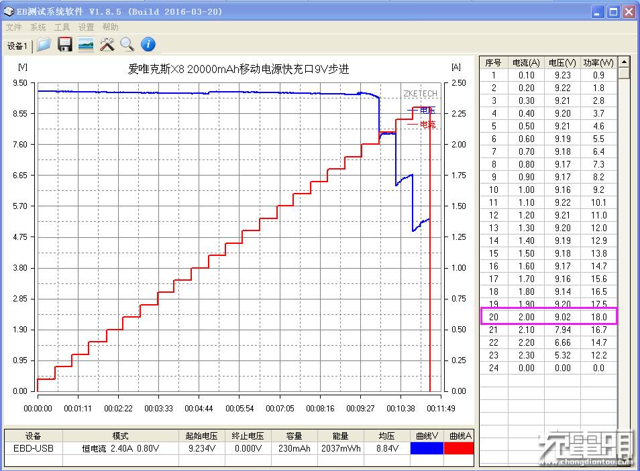Select row 22 with 6.66 voltage
The height and width of the screenshot is (471, 640).
(548, 342)
